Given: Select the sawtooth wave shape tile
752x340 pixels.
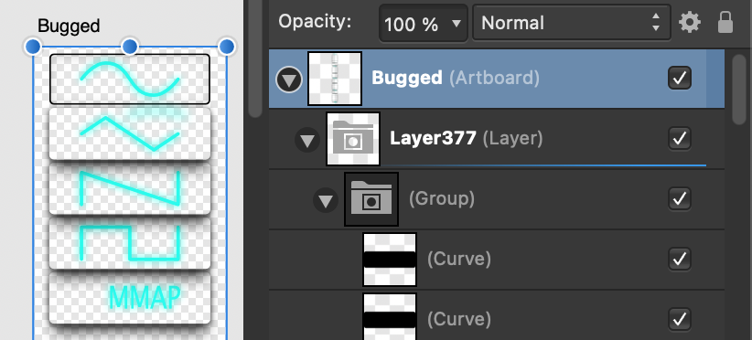Looking at the screenshot, I should click(130, 188).
